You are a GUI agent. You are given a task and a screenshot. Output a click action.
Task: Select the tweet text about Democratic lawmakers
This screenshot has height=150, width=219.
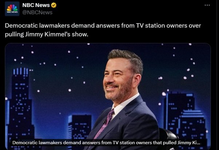click(103, 30)
